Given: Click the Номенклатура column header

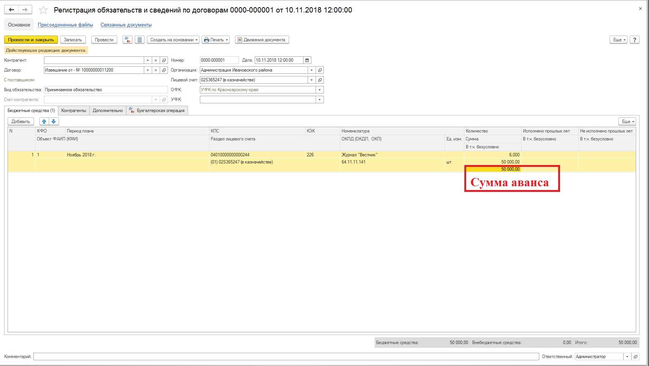Looking at the screenshot, I should [402, 131].
